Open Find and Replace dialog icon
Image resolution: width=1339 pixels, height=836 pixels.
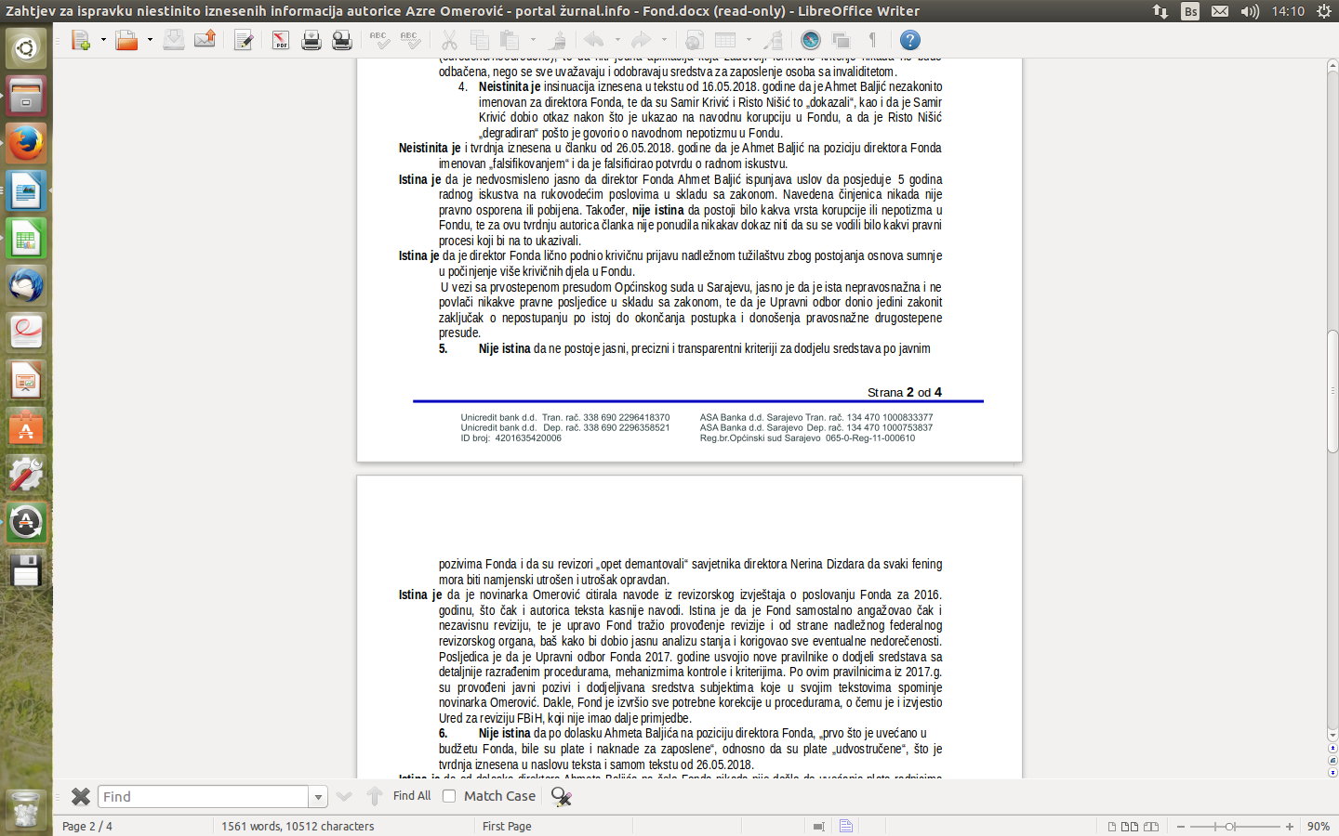coord(561,796)
